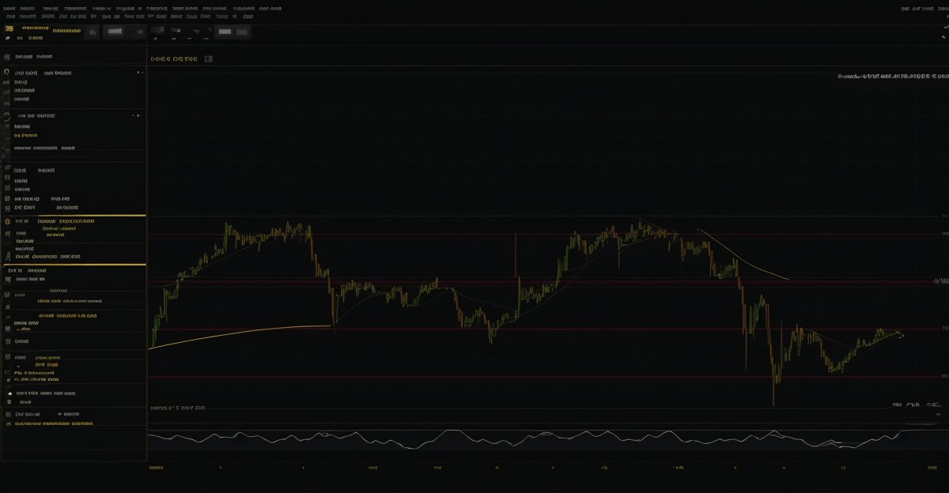Click the first gray rectangular toolbar button

tap(115, 32)
